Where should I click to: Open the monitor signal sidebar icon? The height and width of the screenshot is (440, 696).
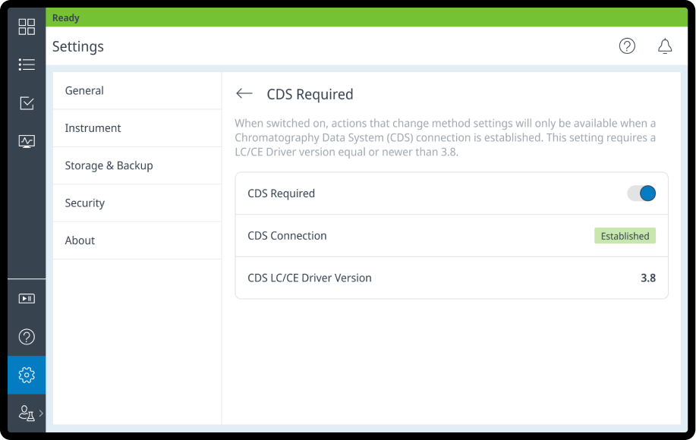tap(27, 141)
